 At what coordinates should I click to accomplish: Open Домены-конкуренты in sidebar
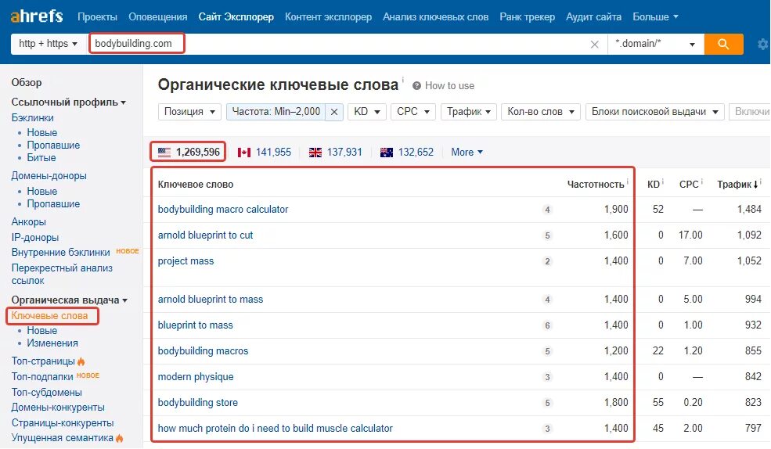[58, 408]
